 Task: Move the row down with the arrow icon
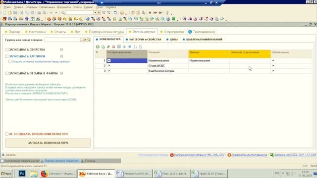click(x=130, y=47)
